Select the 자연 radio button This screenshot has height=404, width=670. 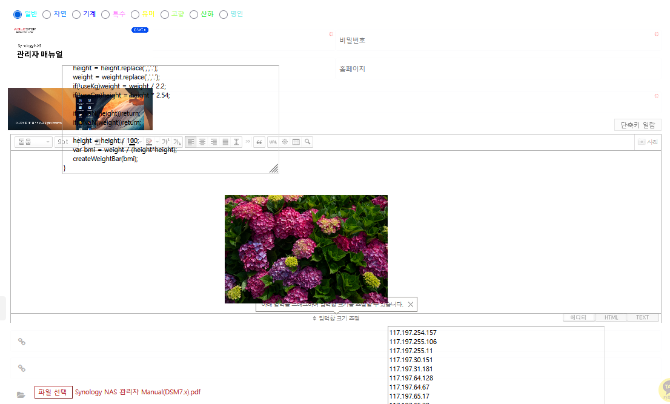tap(47, 14)
